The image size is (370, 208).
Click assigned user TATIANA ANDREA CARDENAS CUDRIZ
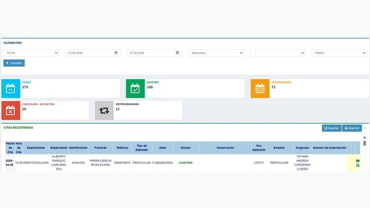(302, 163)
